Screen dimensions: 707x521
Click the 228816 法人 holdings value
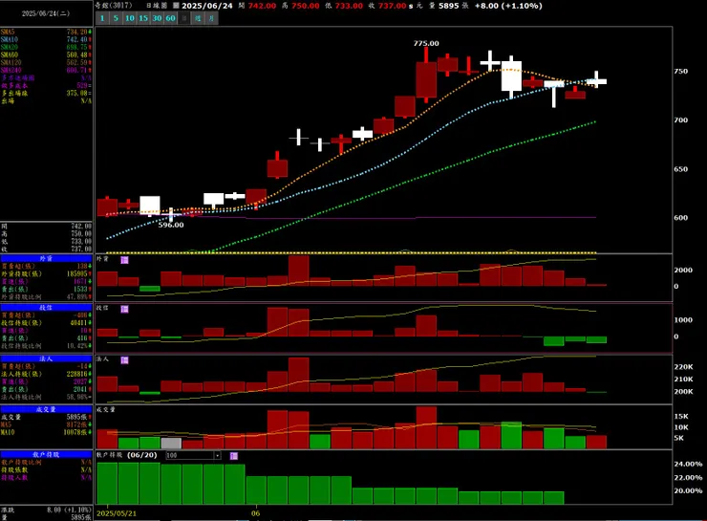(x=77, y=374)
